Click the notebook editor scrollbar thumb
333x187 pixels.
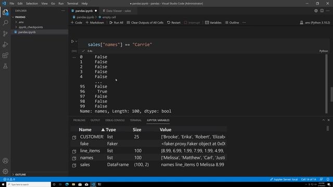point(331,95)
